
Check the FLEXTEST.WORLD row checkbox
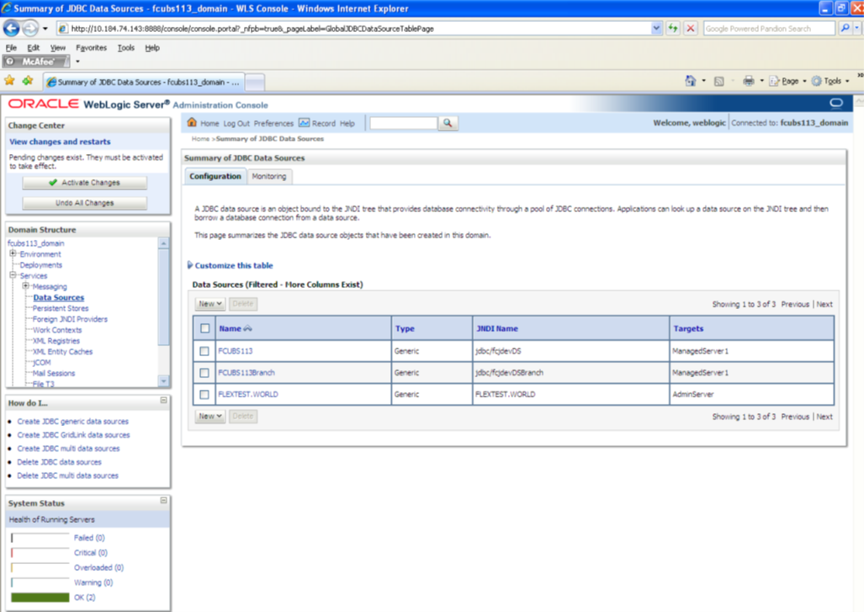[x=204, y=395]
